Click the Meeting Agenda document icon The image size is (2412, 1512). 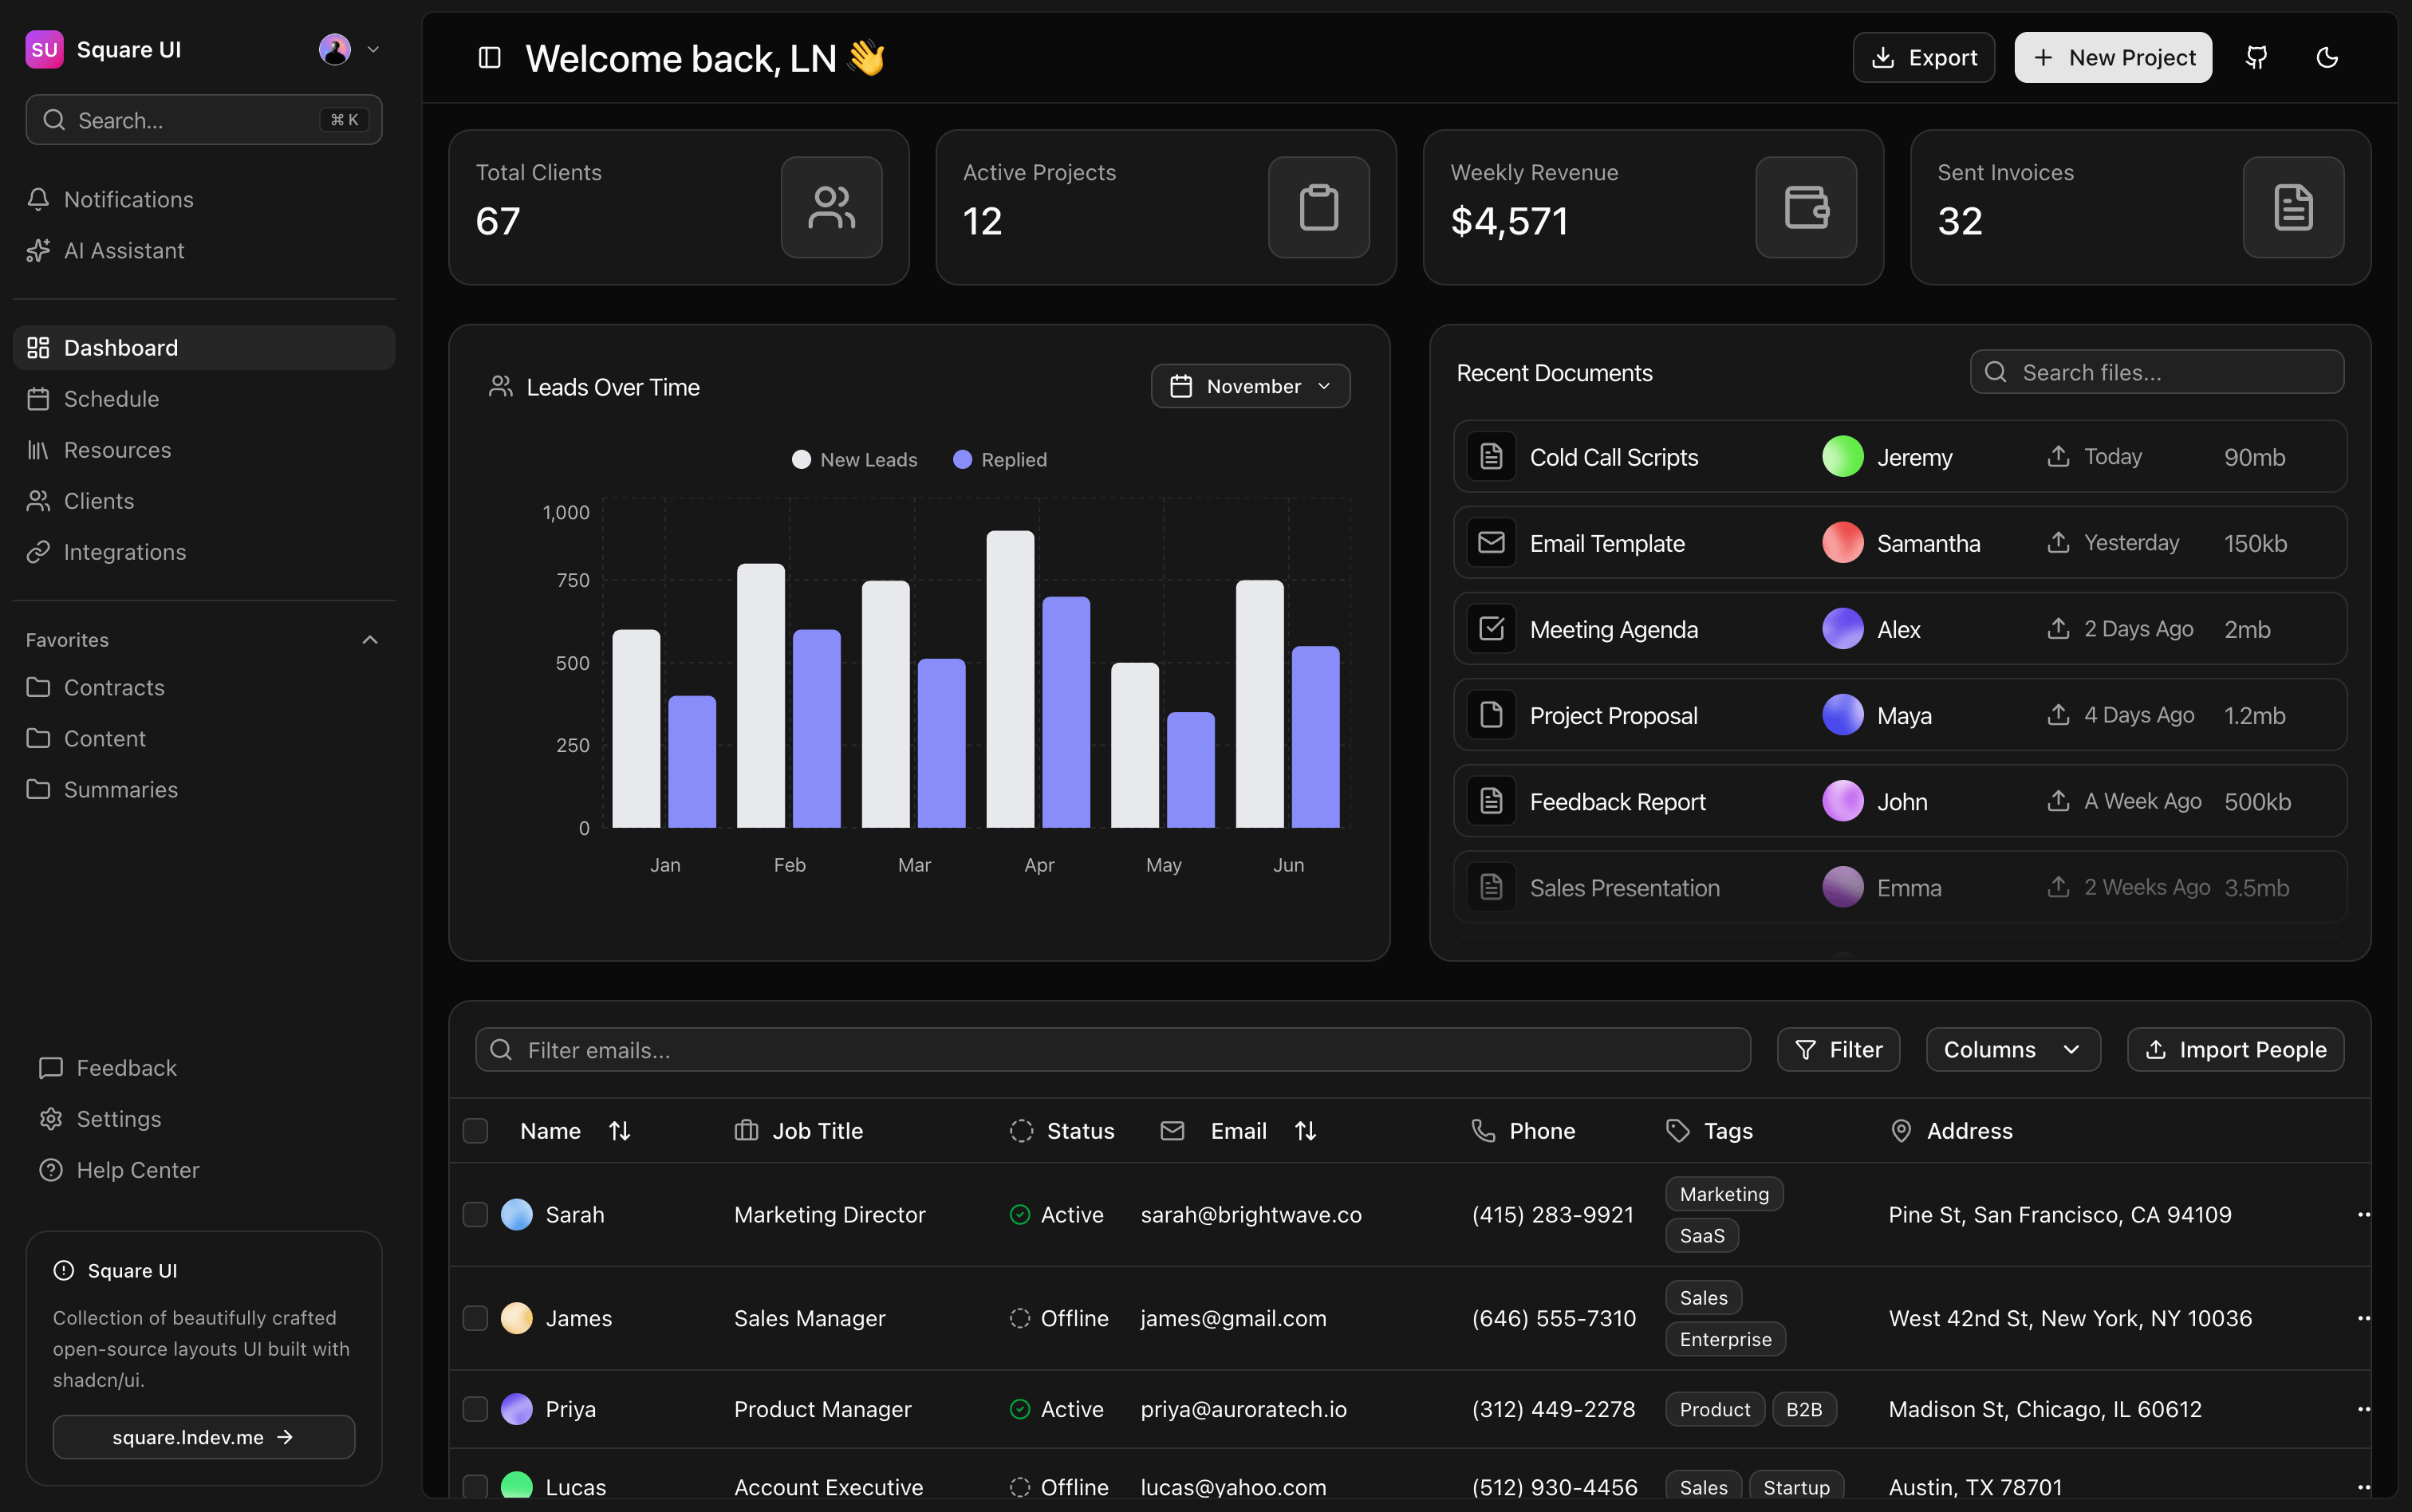click(x=1491, y=629)
